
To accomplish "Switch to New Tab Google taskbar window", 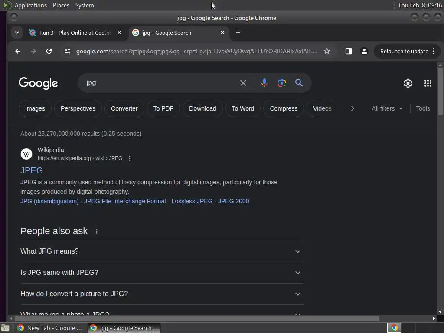I will click(50, 328).
